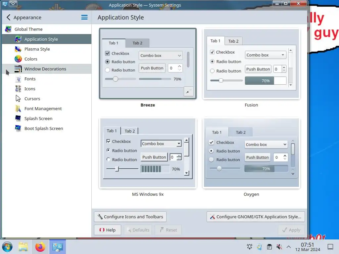Click the Icons category icon
339x254 pixels.
click(18, 89)
